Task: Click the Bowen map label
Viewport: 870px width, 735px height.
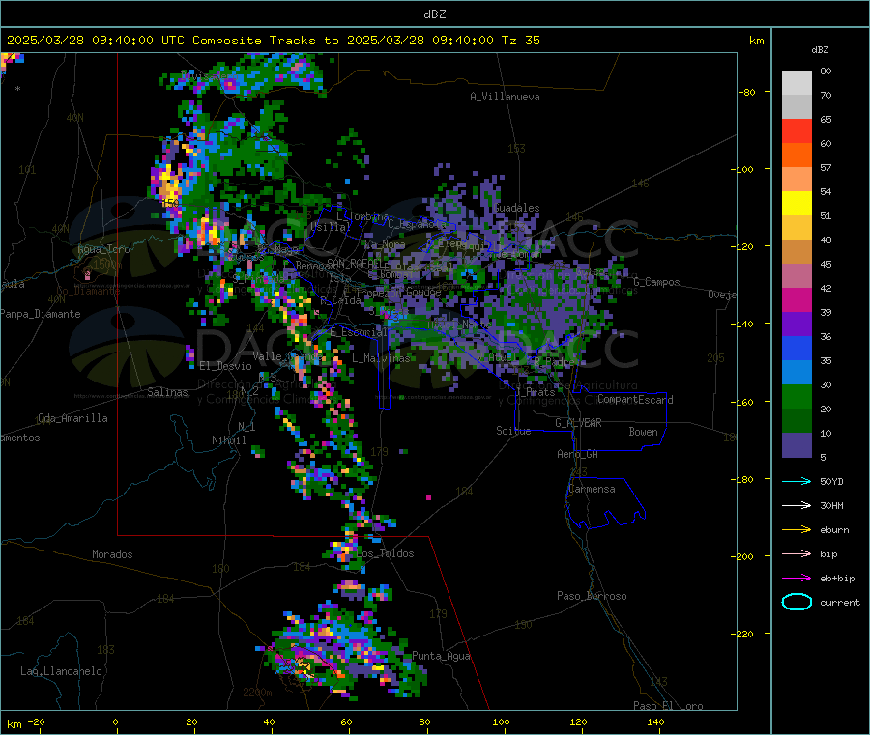Action: pyautogui.click(x=643, y=432)
